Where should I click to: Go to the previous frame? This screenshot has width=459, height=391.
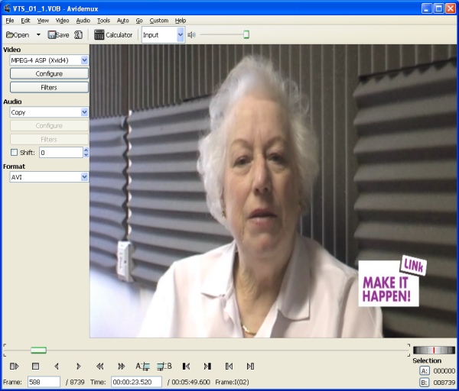(x=57, y=366)
